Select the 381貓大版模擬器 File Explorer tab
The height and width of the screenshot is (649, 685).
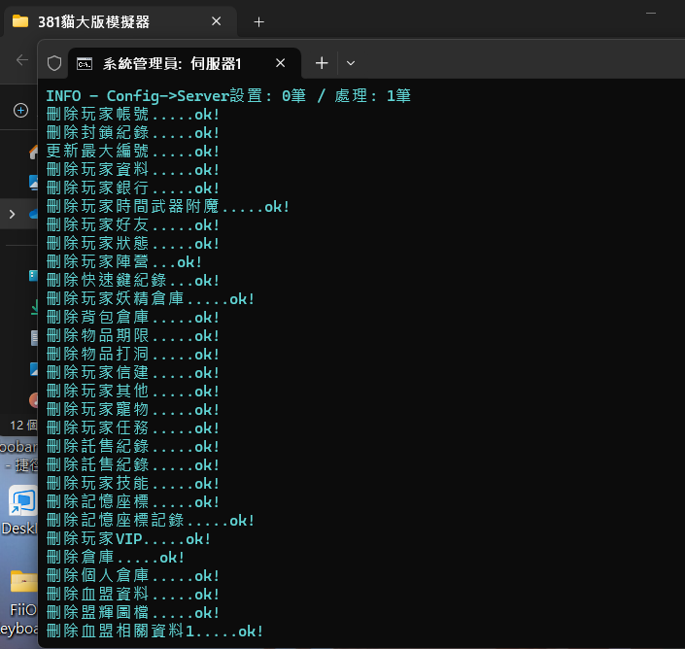[x=120, y=21]
